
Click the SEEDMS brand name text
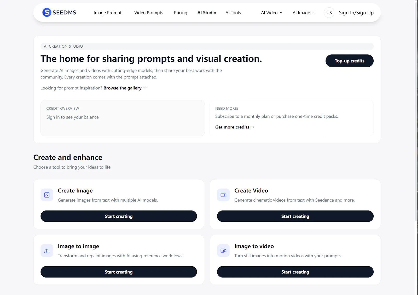click(x=64, y=13)
